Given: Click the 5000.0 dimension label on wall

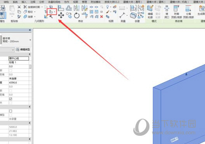Looking at the screenshot, I should [x=174, y=139].
